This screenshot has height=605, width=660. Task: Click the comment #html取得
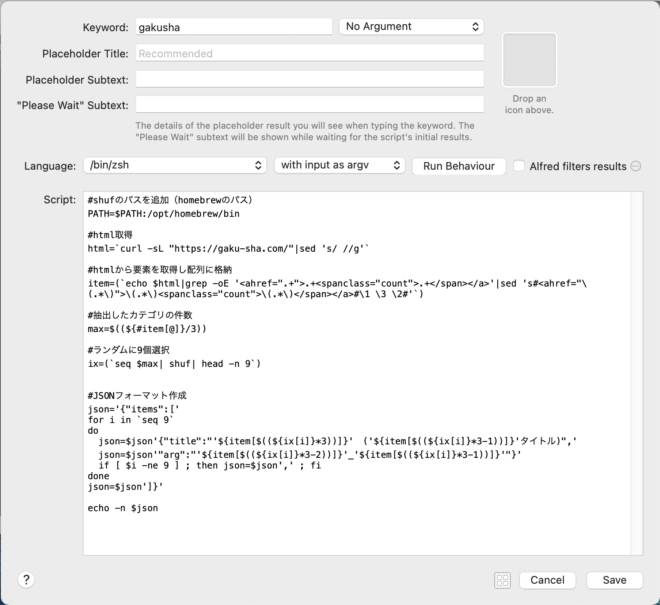click(110, 235)
